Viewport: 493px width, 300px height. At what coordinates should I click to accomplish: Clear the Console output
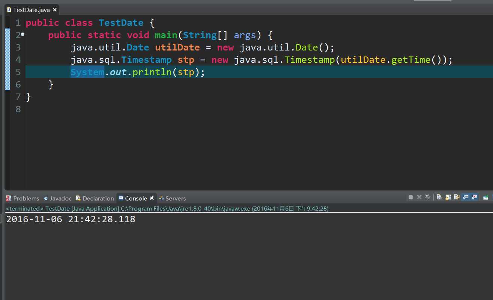439,197
